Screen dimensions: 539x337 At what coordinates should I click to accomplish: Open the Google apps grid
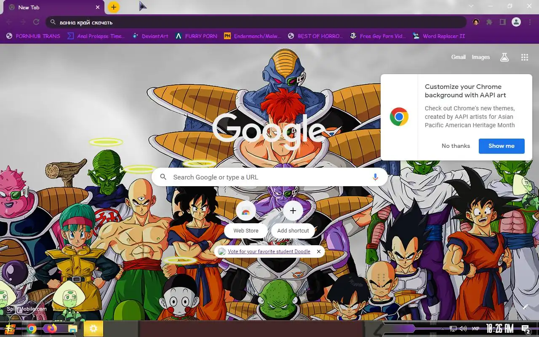click(x=525, y=57)
